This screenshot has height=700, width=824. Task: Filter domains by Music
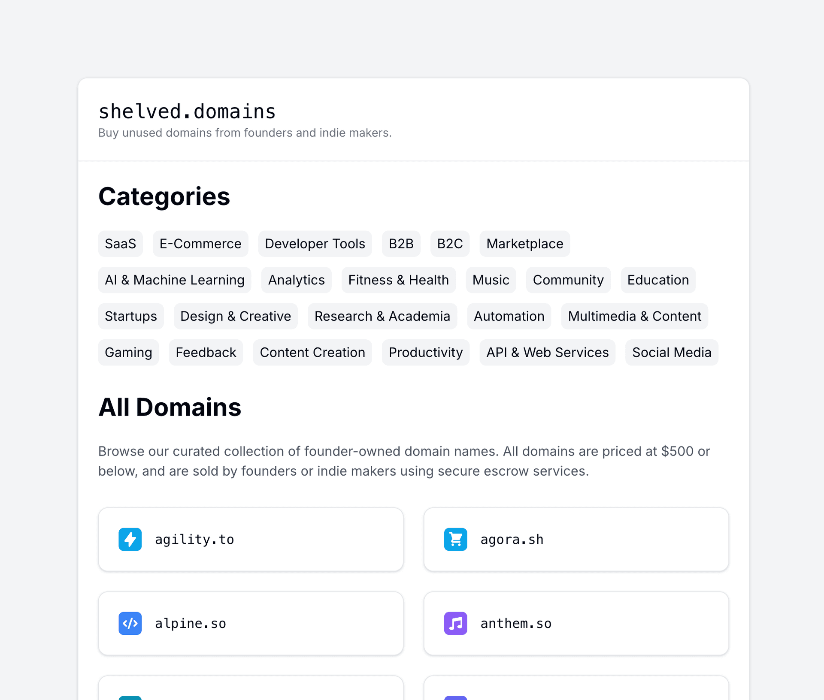click(491, 280)
